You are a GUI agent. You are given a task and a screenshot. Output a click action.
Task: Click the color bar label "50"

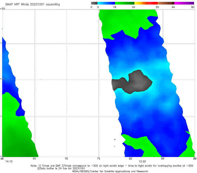(x=157, y=7)
